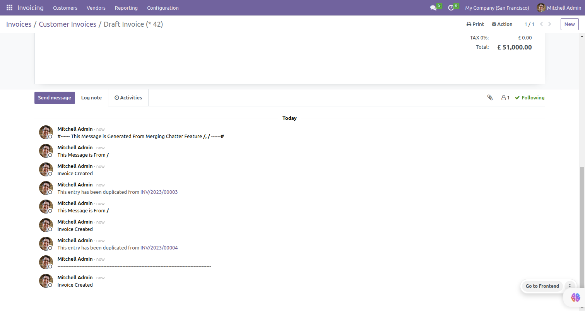Go to next record arrow
The height and width of the screenshot is (311, 585).
[550, 24]
